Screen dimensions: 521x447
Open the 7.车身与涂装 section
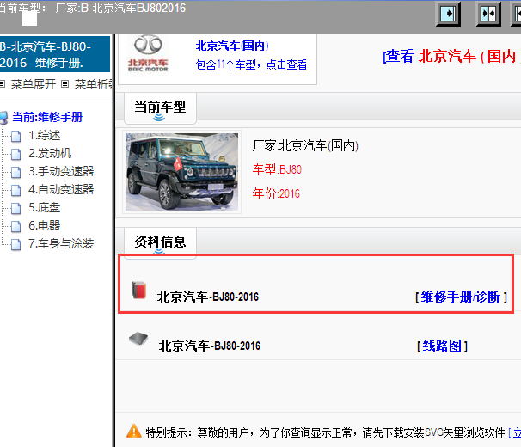(61, 243)
